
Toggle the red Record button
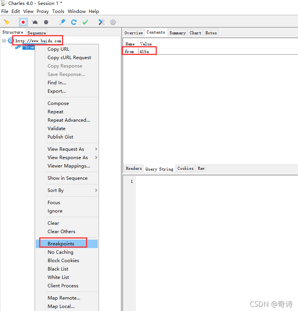23,22
